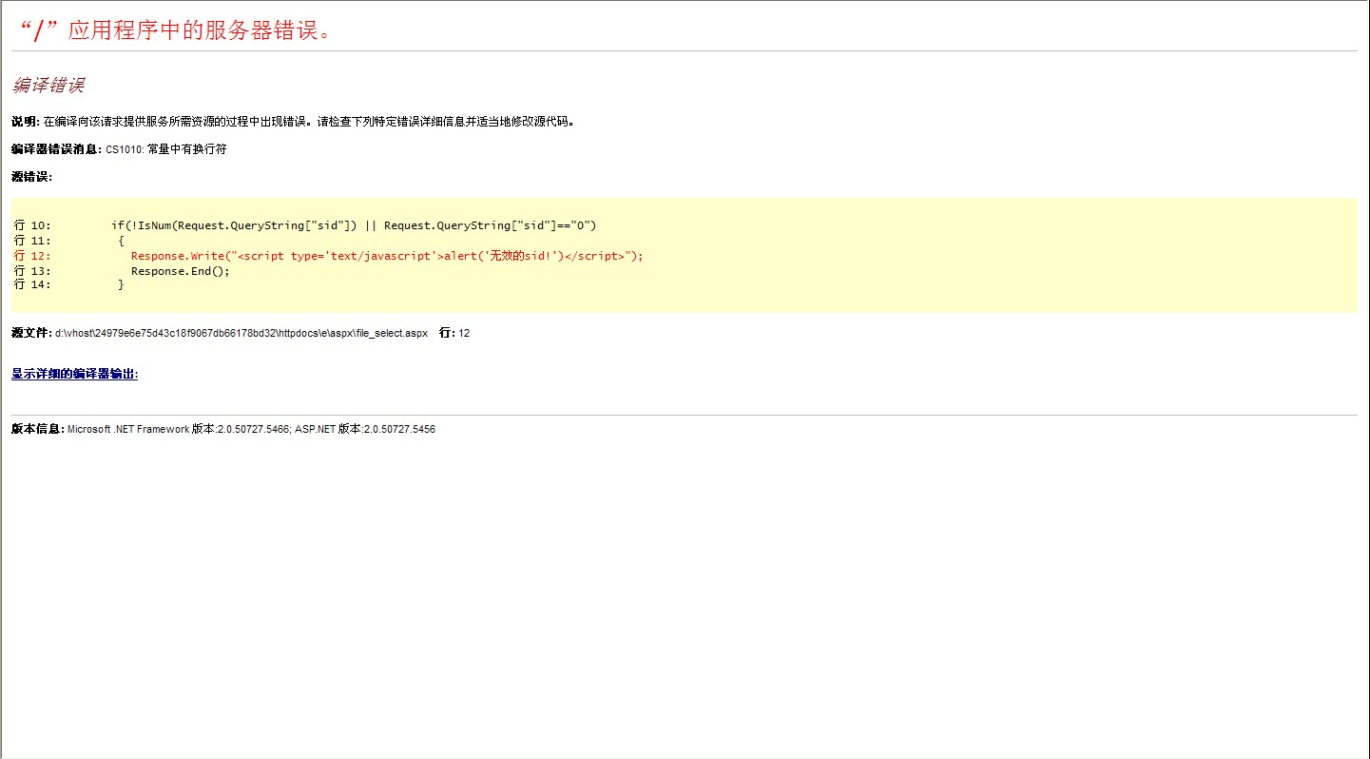
Task: Click the bold 源文件 label
Action: click(31, 334)
